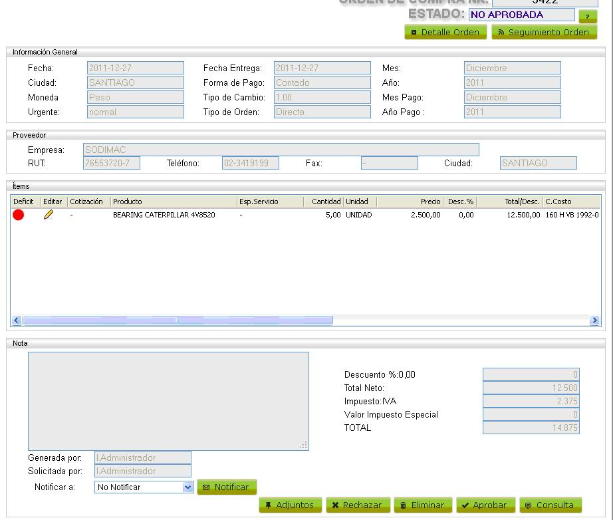Click the Editar column header
Image resolution: width=613 pixels, height=520 pixels.
pos(53,201)
